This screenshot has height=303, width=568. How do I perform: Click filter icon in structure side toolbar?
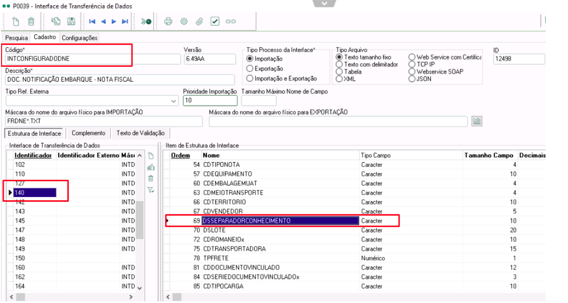tap(150, 190)
